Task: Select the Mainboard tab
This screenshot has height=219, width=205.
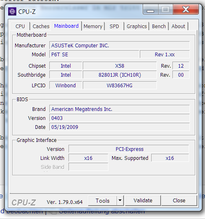Action: (x=66, y=26)
